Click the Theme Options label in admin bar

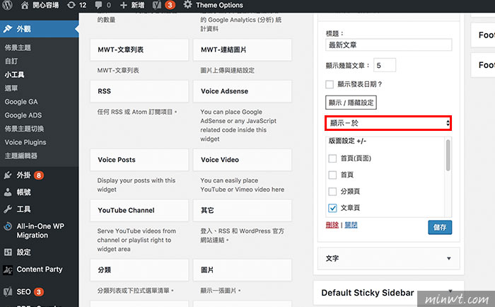tap(219, 5)
